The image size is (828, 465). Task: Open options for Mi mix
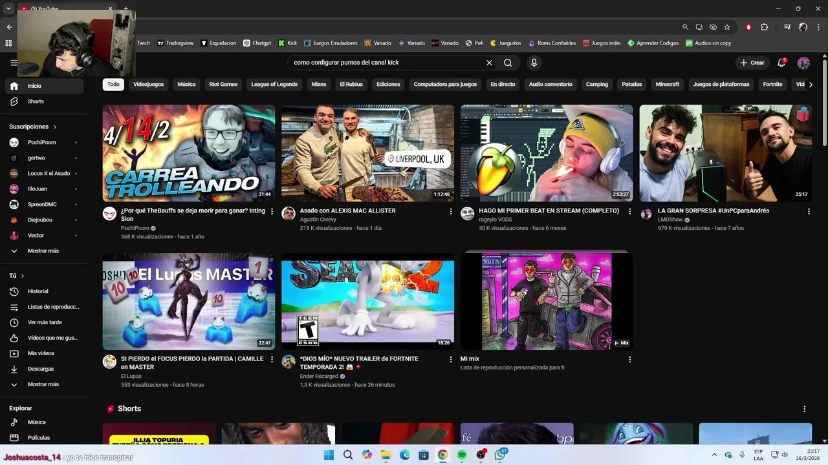[630, 359]
